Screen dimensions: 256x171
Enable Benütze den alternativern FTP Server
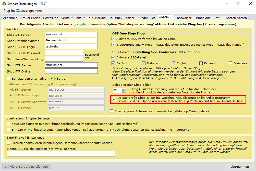tap(9, 79)
